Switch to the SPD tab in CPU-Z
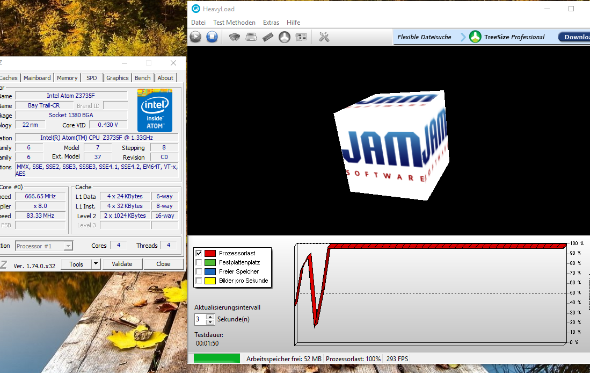This screenshot has width=590, height=373. click(91, 78)
